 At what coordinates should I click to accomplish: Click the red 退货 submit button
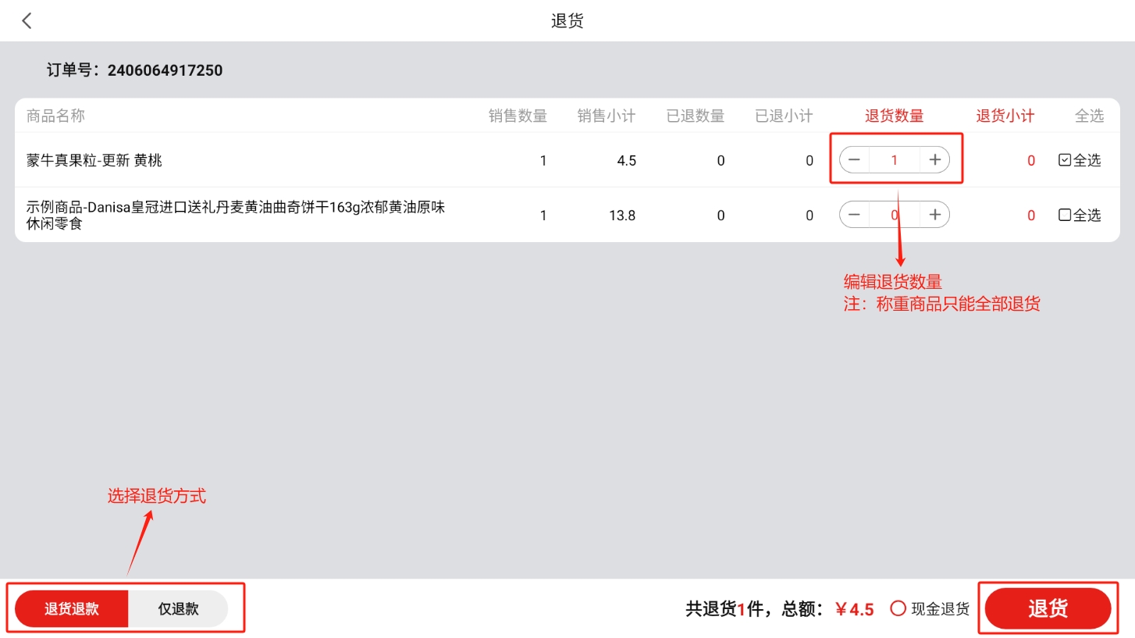[1048, 609]
